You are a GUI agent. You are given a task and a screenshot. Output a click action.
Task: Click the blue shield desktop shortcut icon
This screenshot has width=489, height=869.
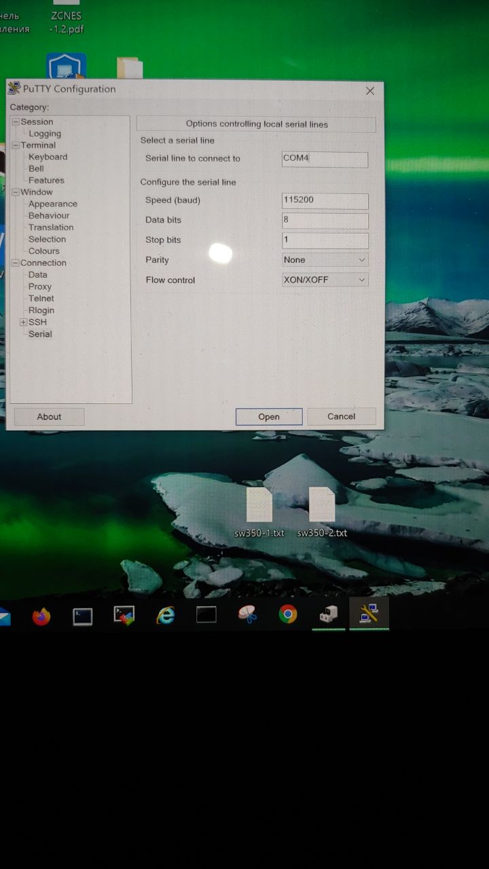point(66,67)
